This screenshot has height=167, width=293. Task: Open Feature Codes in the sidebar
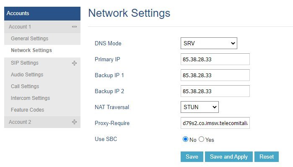tap(28, 110)
